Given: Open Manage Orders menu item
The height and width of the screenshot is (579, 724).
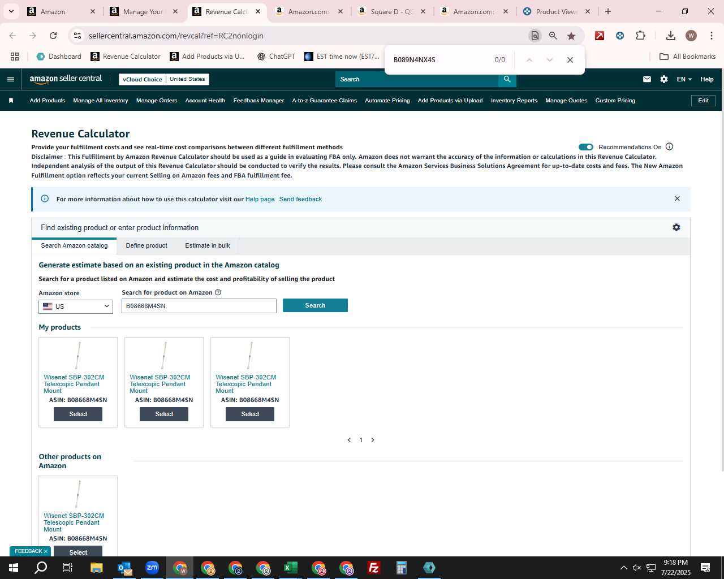Looking at the screenshot, I should 157,101.
